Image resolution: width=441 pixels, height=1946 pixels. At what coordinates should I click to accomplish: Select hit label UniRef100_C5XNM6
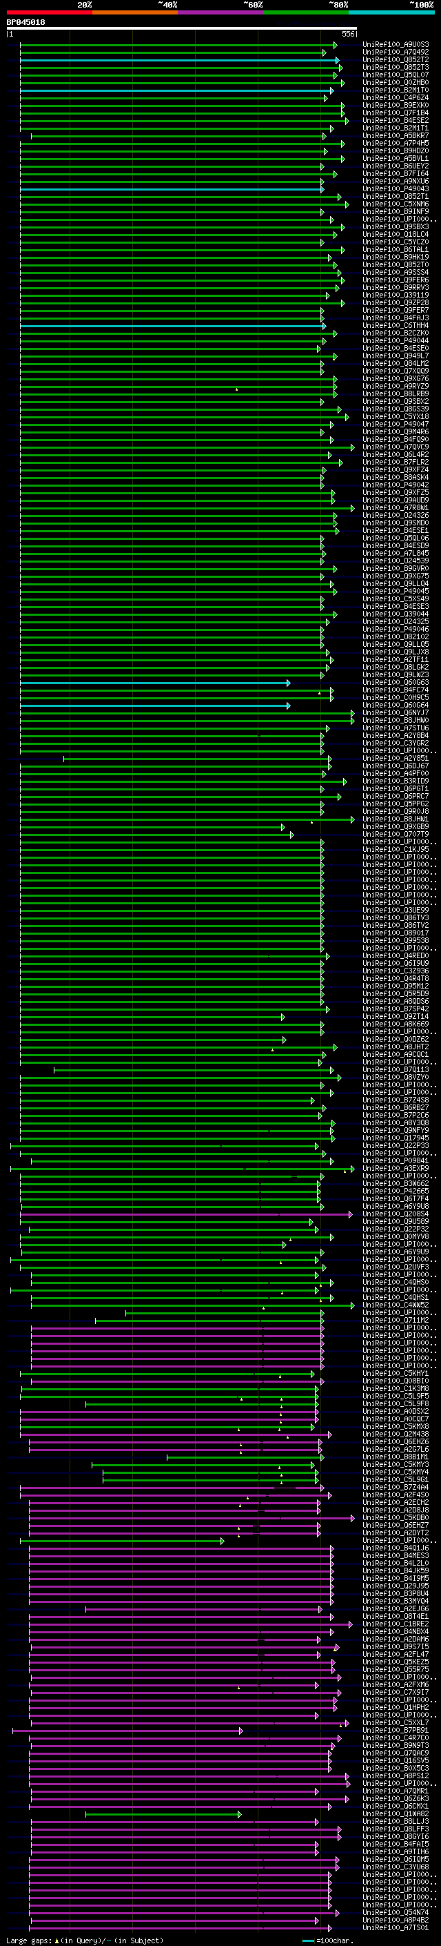(x=396, y=204)
